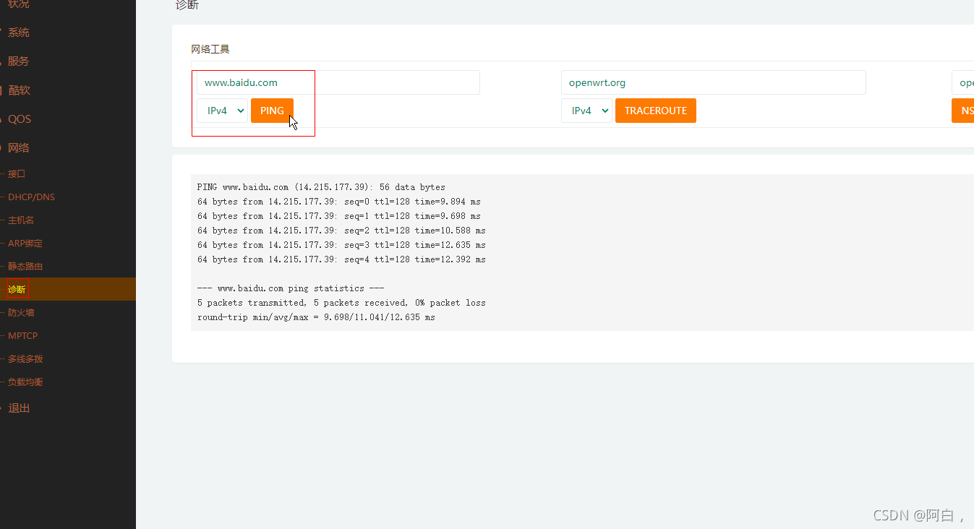
Task: Click the "56 data bytes" output line
Action: pos(321,187)
